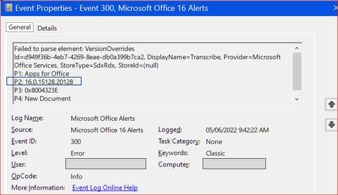
Task: Click the 'User:' label
Action: 19,164
